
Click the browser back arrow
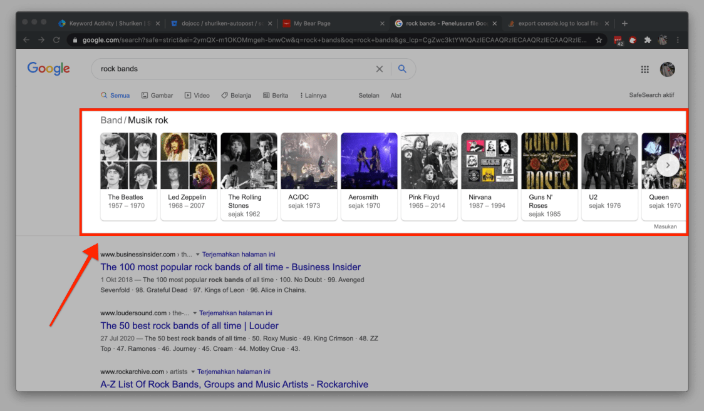pos(26,40)
